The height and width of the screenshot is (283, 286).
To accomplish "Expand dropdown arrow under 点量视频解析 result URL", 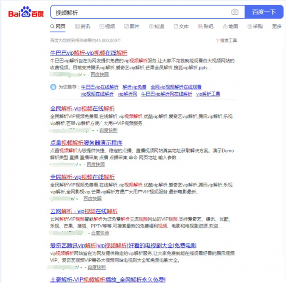I will click(x=80, y=165).
